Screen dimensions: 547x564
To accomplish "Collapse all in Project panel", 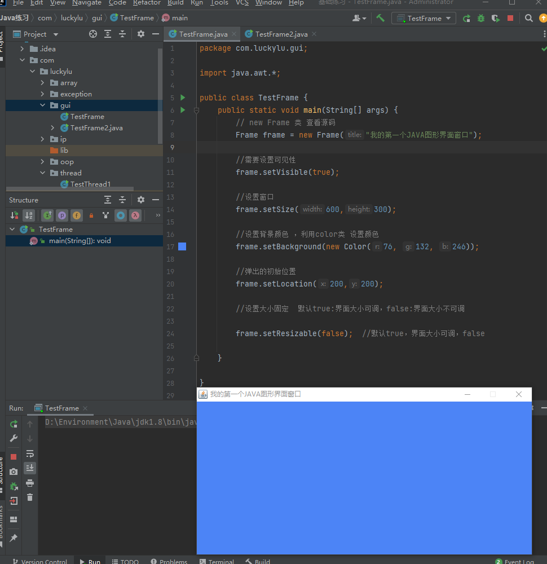I will click(x=122, y=34).
